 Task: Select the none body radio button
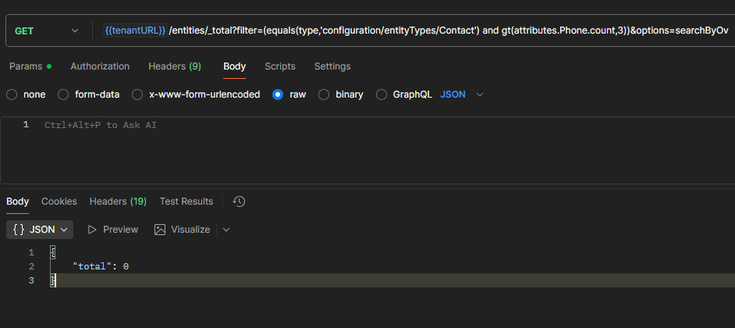[12, 94]
